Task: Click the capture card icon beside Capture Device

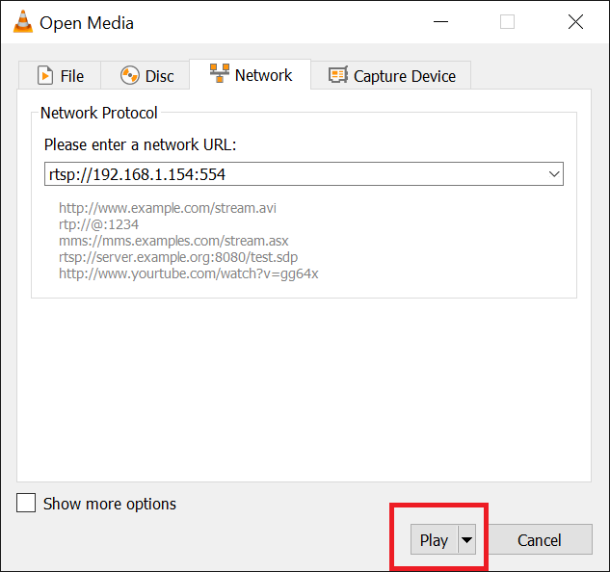Action: pyautogui.click(x=338, y=76)
